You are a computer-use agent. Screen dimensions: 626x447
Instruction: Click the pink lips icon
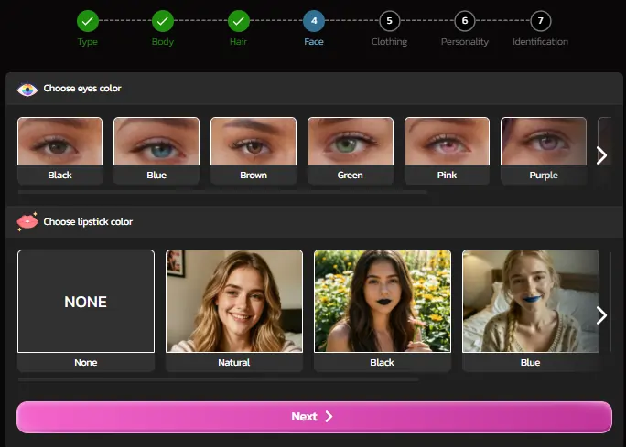[27, 222]
